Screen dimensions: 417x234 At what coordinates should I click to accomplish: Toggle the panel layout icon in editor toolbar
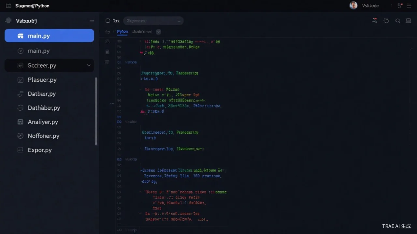[x=408, y=21]
